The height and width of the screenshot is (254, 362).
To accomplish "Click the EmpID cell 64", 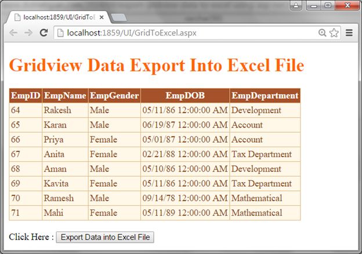I will [26, 110].
